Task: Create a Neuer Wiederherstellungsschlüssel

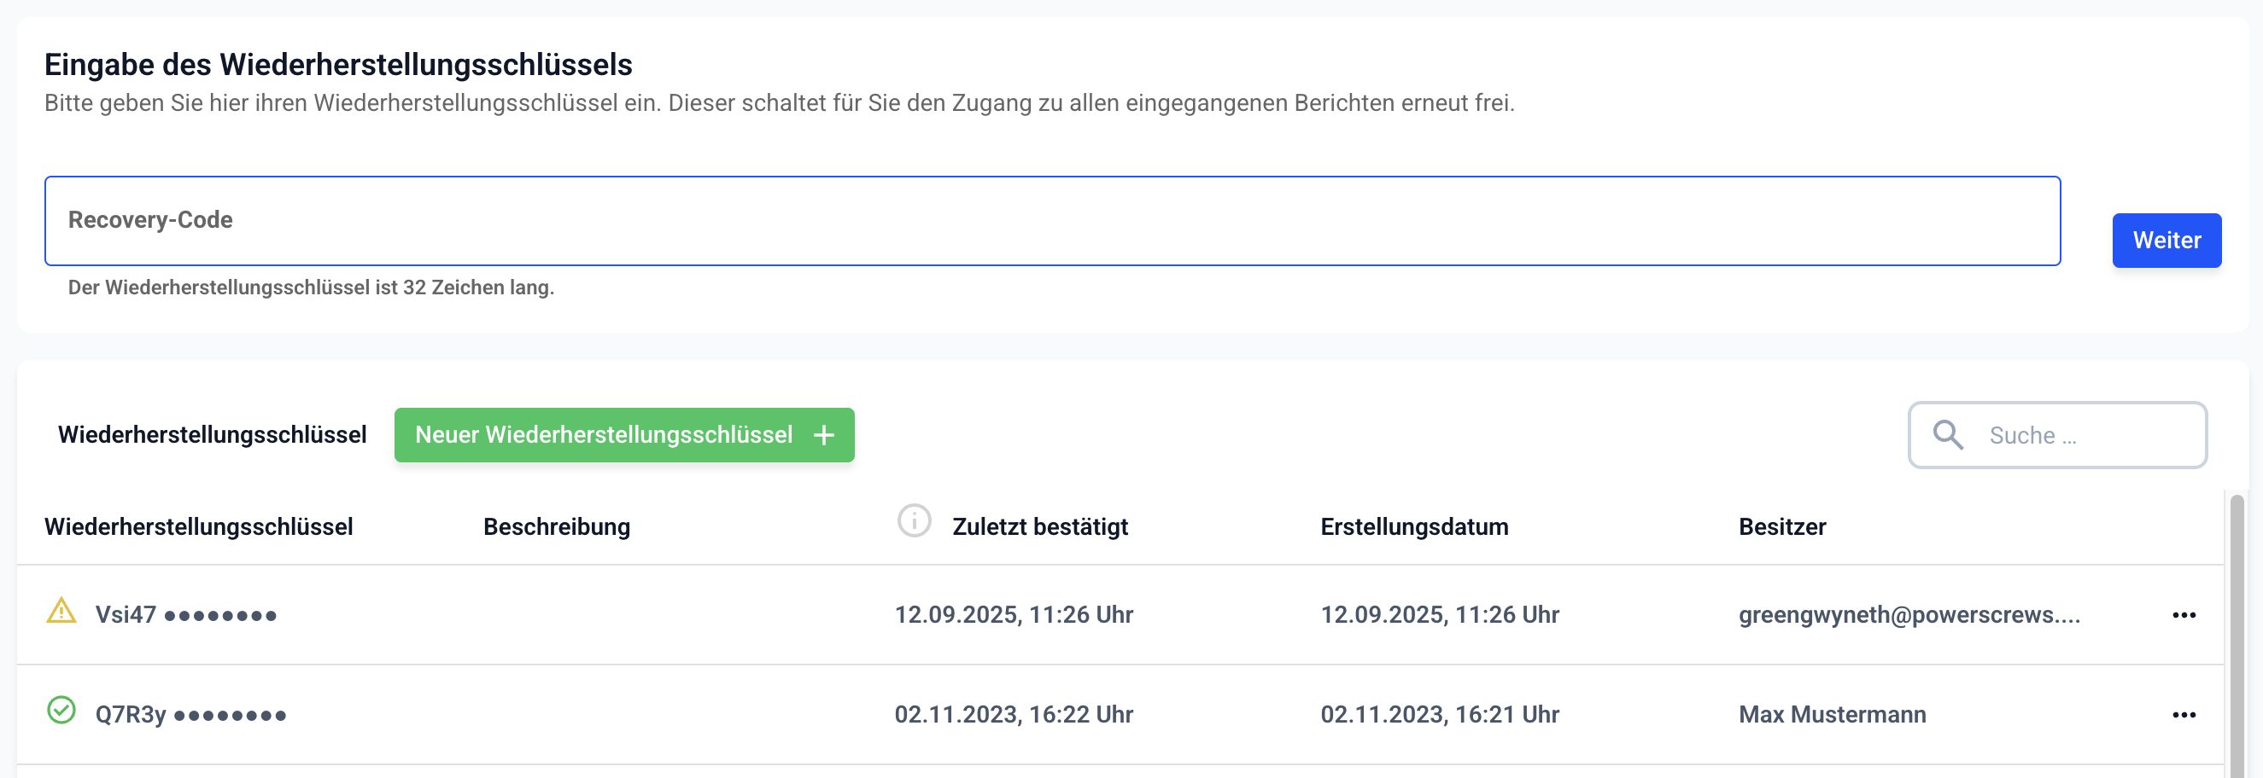Action: point(623,435)
